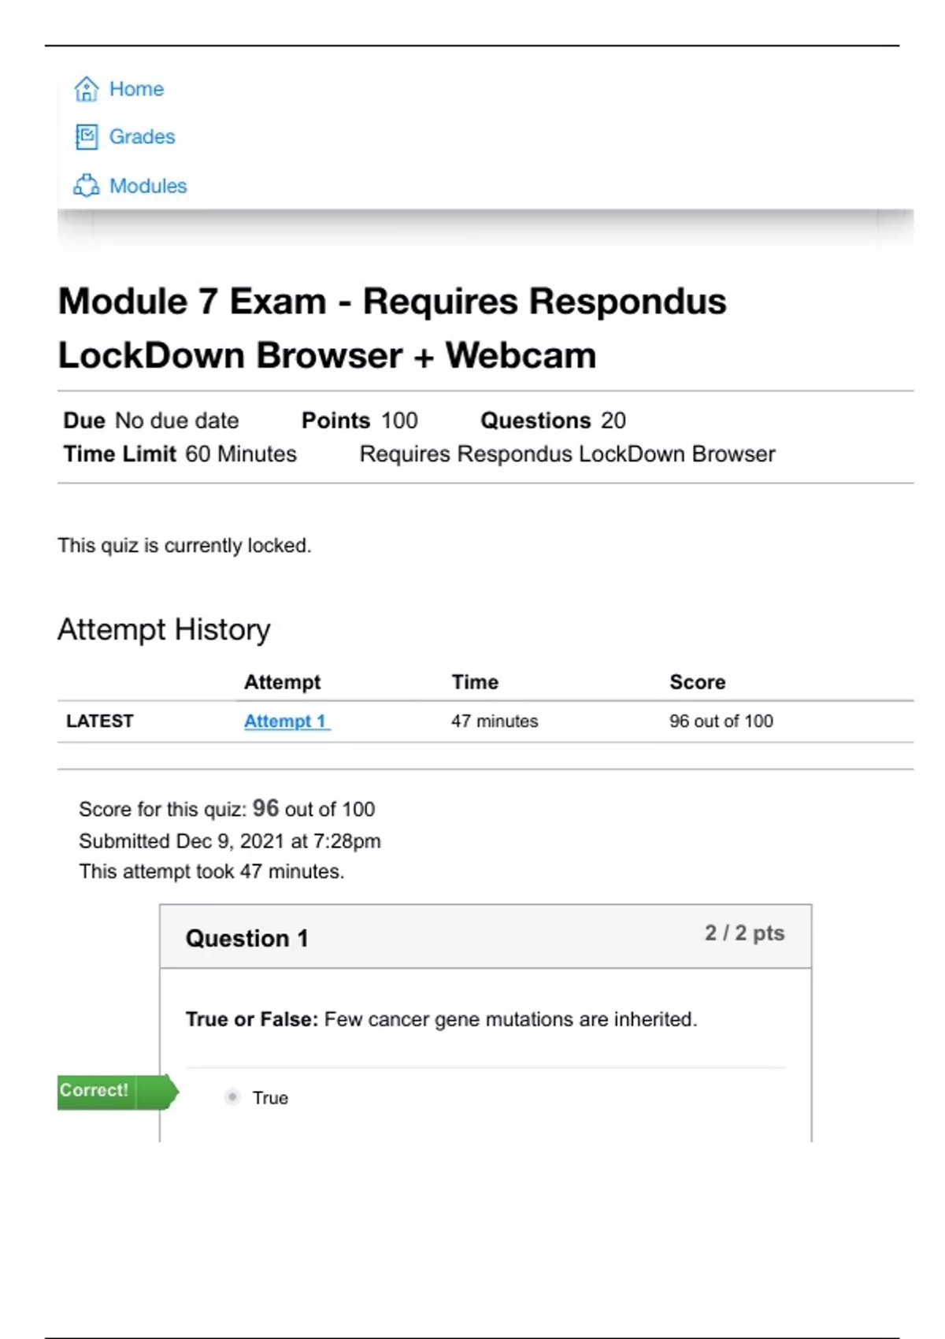Click the Module 7 Exam title
Viewport: 945px width, 1339px height.
click(392, 328)
